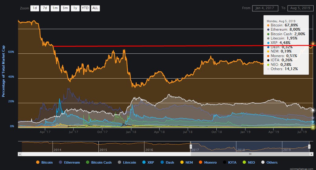
Task: Click the navigator scrollbar thumb
Action: point(250,154)
